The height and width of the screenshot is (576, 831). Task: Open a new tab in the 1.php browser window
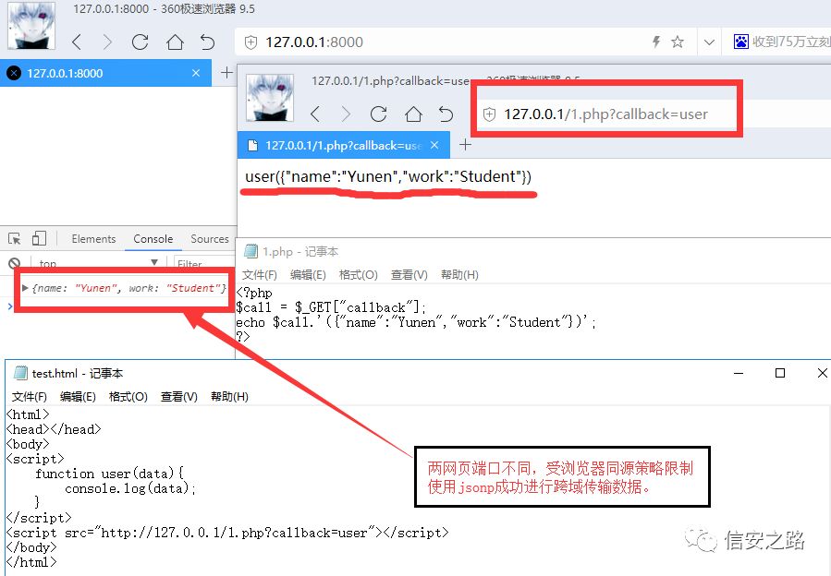click(465, 145)
